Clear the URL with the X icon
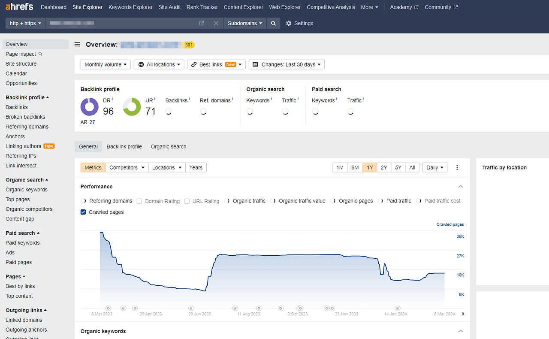This screenshot has width=549, height=339. click(x=216, y=23)
